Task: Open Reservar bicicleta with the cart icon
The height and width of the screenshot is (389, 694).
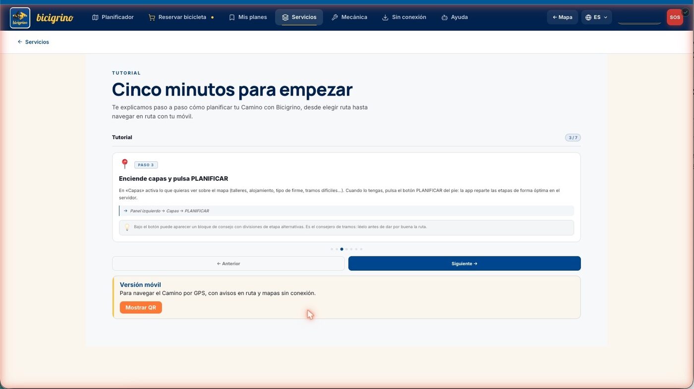Action: point(181,17)
